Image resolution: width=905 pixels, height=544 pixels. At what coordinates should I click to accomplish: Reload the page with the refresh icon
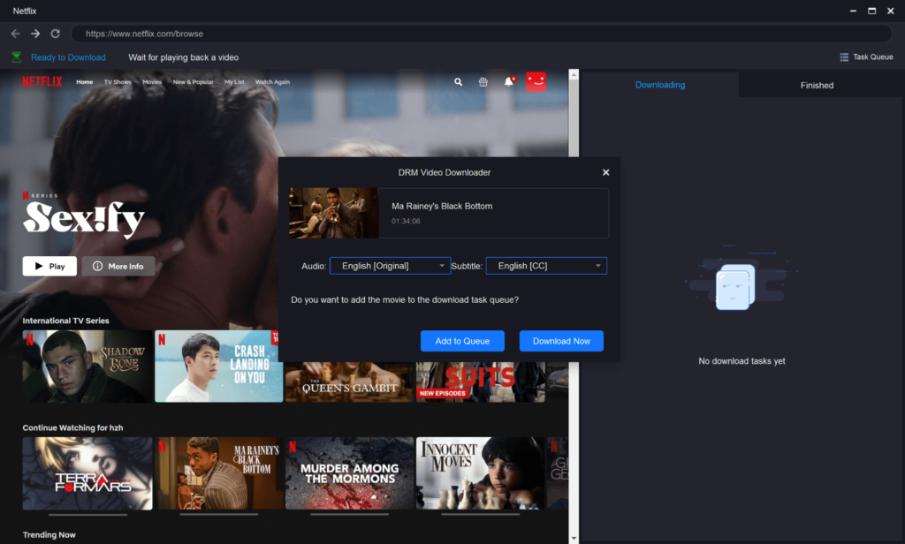click(55, 34)
